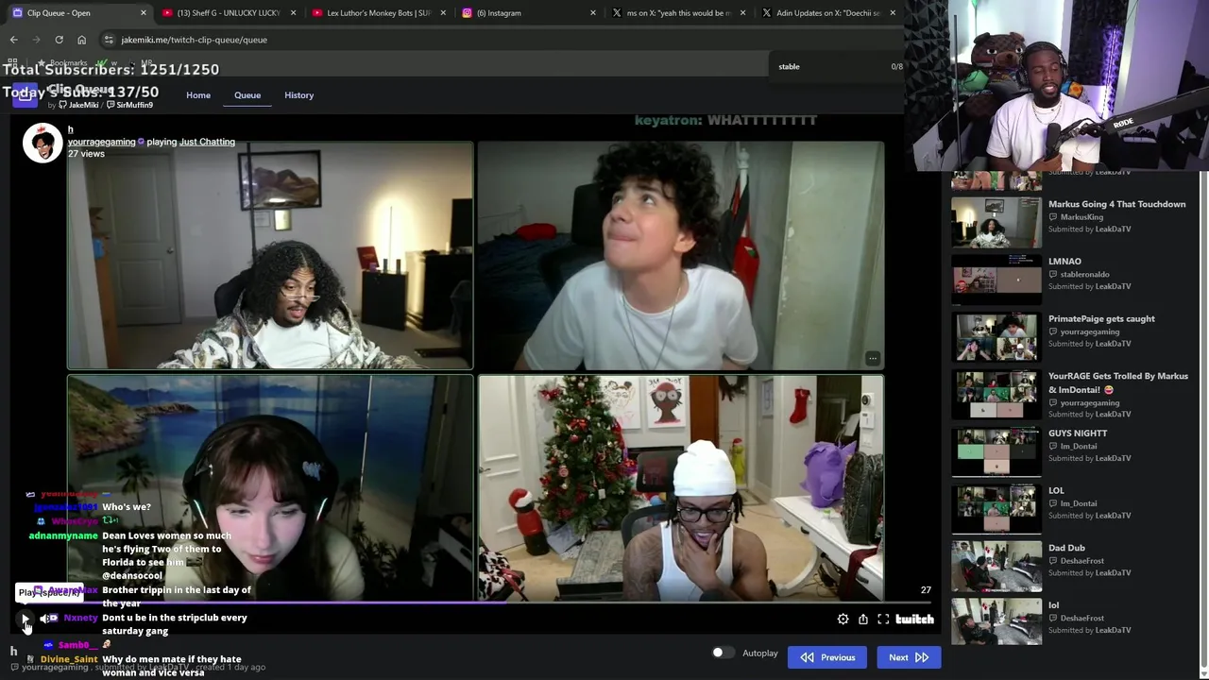Click the stable 0/8 queue entry
This screenshot has height=680, width=1209.
(839, 66)
